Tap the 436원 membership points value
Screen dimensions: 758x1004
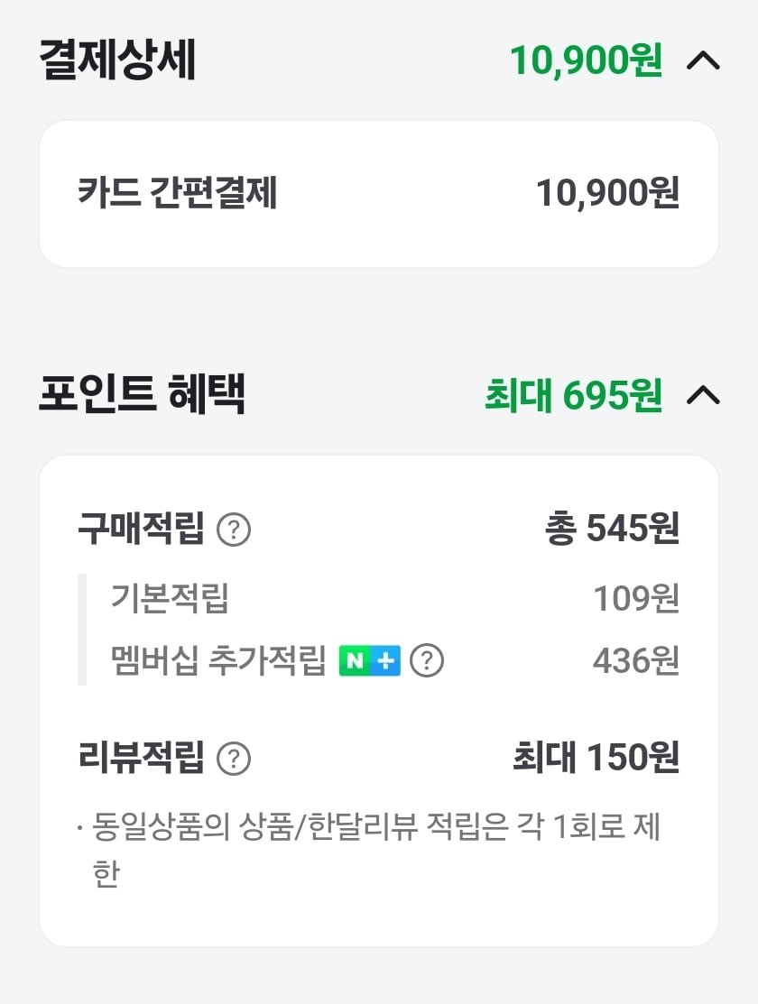pyautogui.click(x=636, y=661)
